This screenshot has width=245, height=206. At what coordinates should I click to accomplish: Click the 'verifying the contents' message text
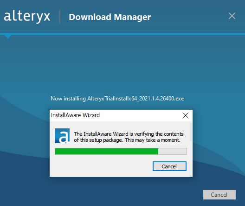click(129, 137)
